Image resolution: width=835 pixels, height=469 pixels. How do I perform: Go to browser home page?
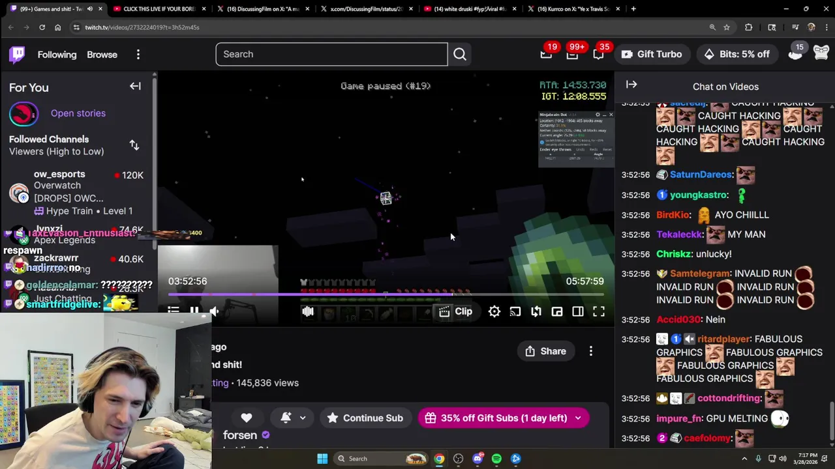tap(57, 27)
